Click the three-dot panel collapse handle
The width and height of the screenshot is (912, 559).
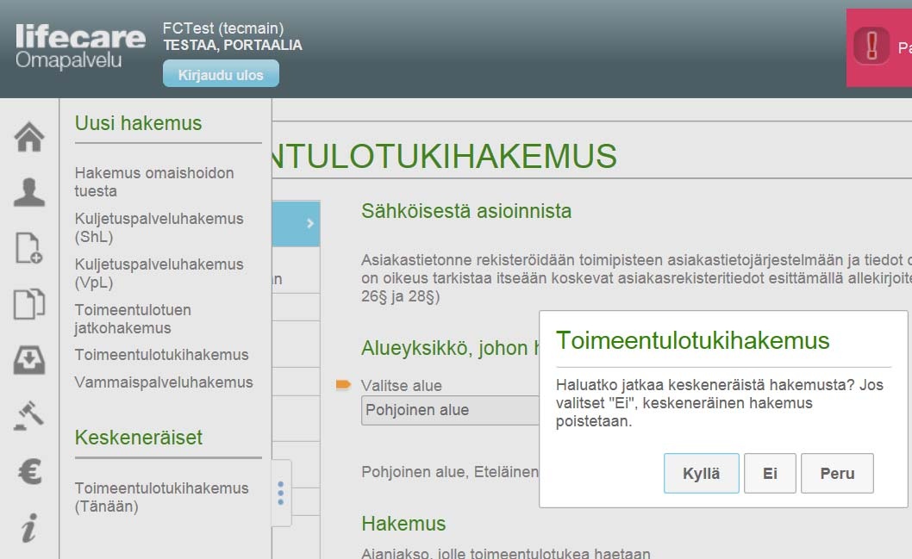pos(281,494)
